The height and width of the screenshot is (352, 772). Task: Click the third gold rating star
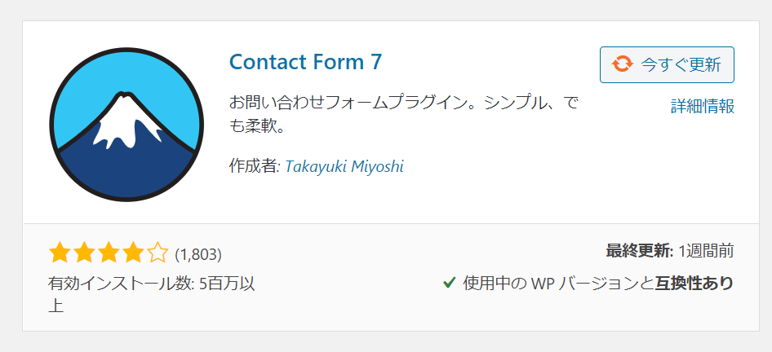pyautogui.click(x=109, y=253)
